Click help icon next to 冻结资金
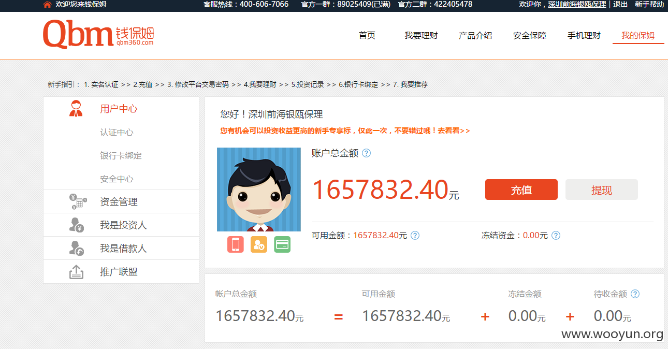 [x=556, y=236]
